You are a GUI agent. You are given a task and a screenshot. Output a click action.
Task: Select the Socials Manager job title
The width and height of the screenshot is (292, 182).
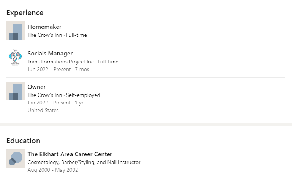pyautogui.click(x=50, y=54)
